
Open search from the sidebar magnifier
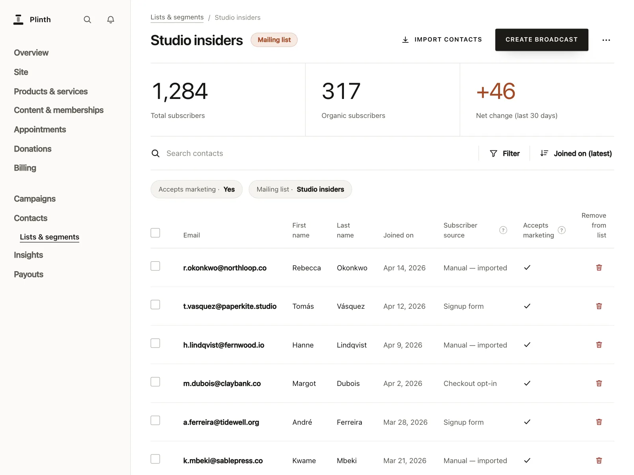pyautogui.click(x=87, y=19)
